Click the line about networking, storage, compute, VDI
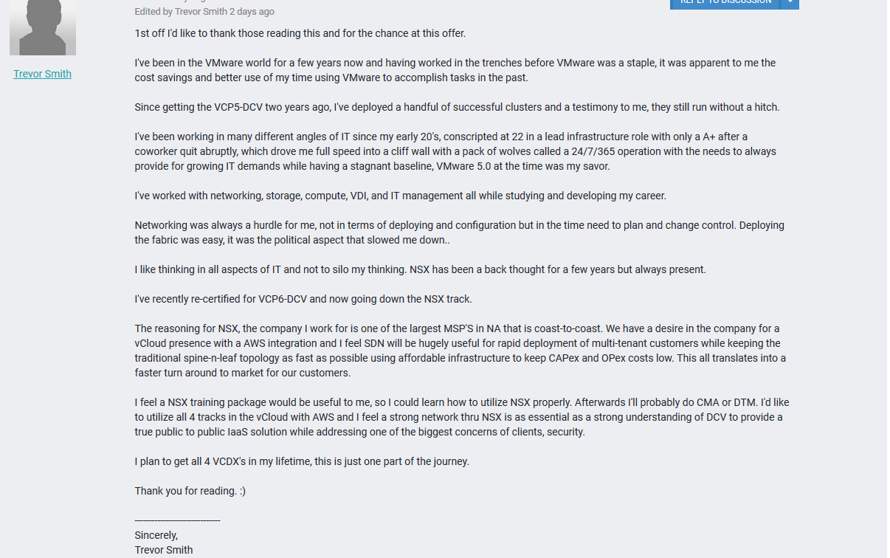 click(x=400, y=196)
